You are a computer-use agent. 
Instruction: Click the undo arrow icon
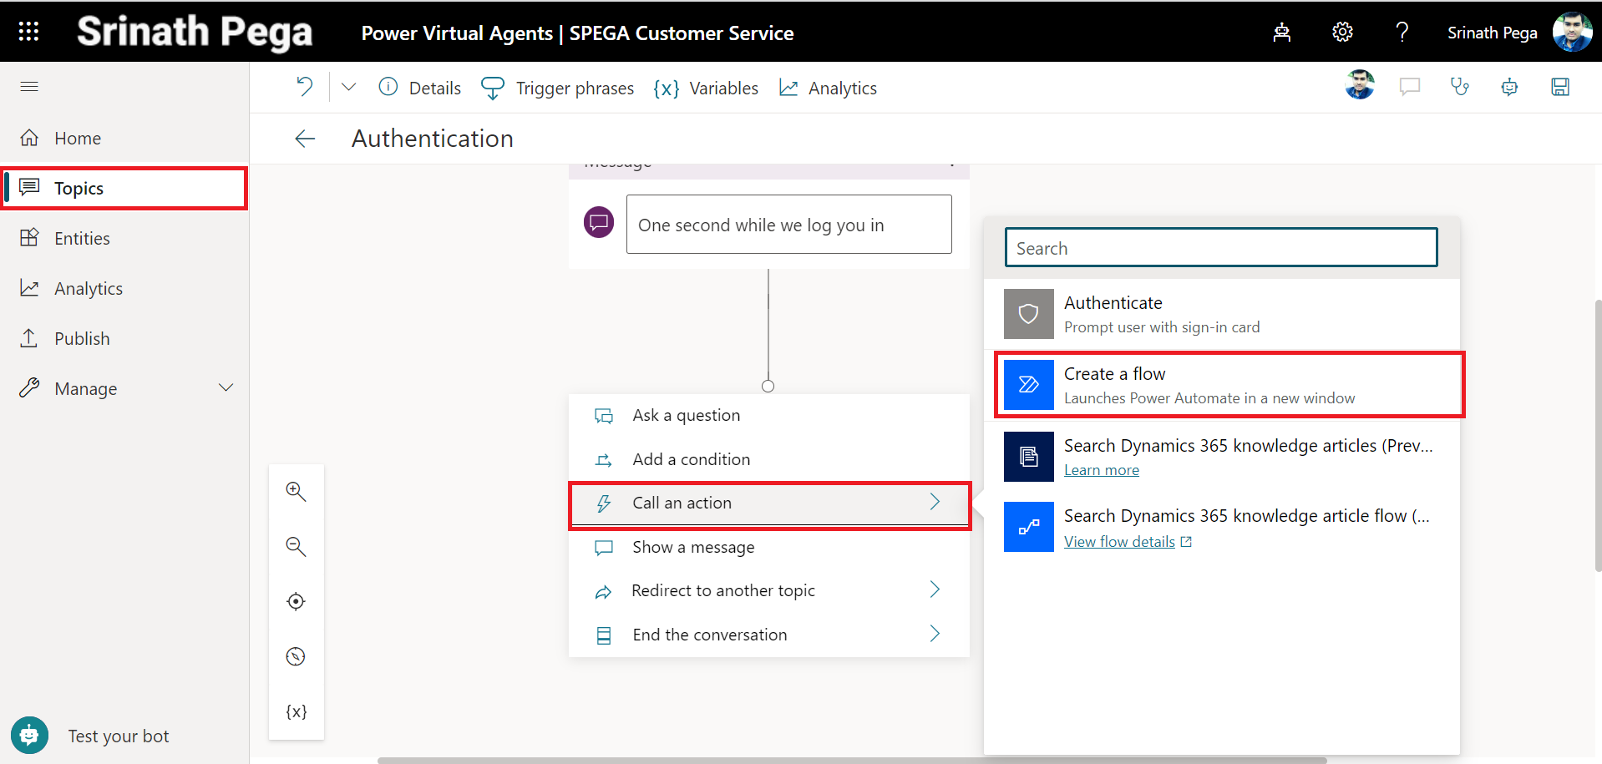tap(305, 87)
